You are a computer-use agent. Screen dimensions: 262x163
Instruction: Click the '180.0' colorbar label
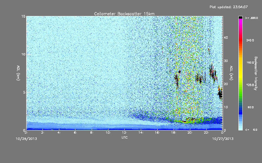click(x=250, y=63)
